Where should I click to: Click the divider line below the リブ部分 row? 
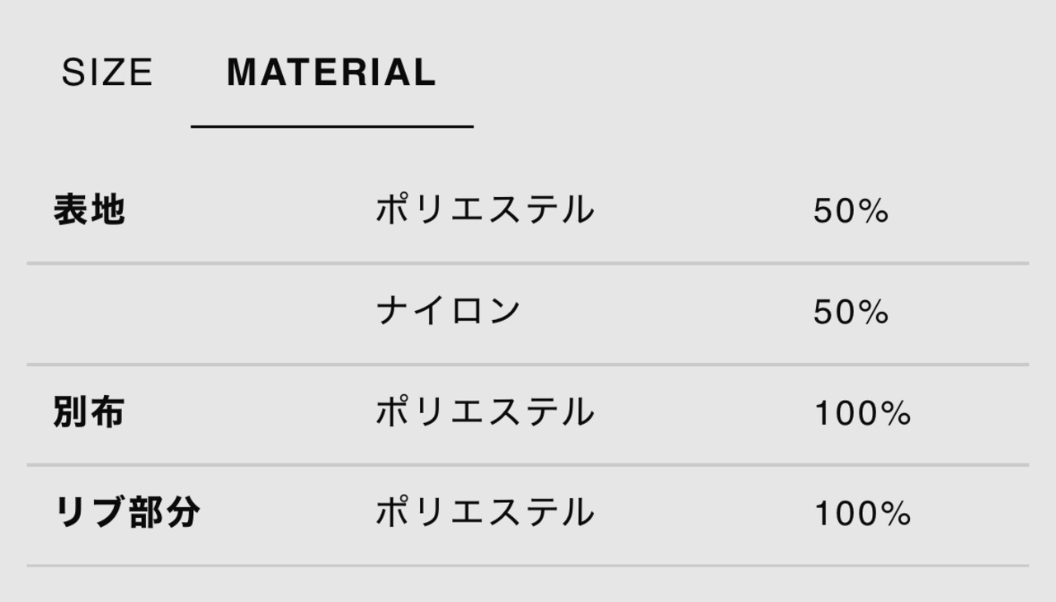[x=528, y=565]
